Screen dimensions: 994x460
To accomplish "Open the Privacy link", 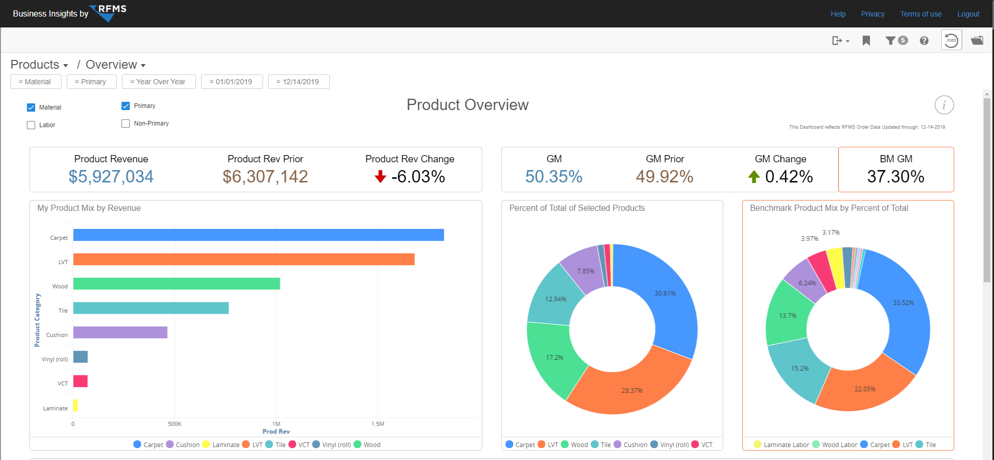I will pos(873,14).
